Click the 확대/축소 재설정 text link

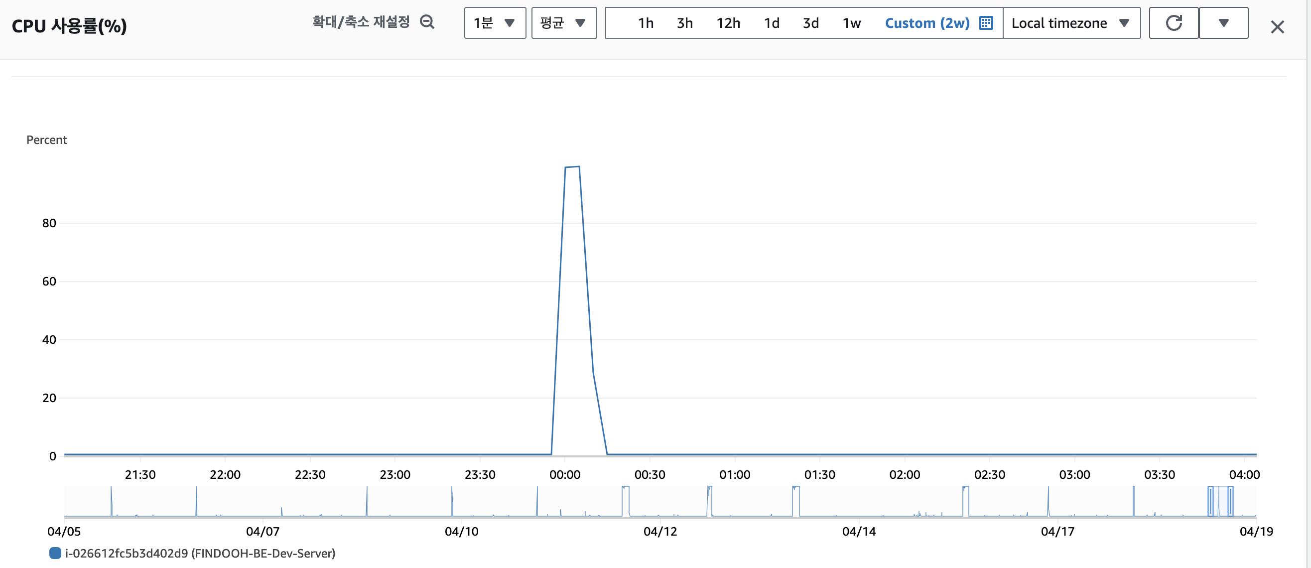(361, 22)
